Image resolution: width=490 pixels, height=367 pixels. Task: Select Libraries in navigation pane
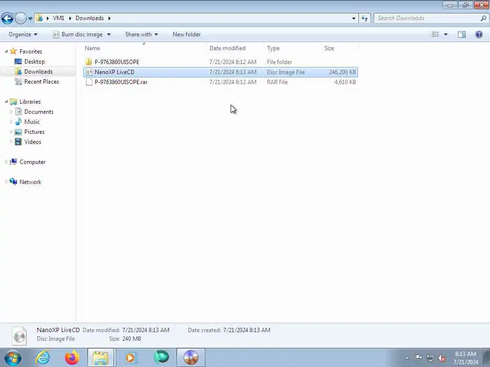coord(30,102)
